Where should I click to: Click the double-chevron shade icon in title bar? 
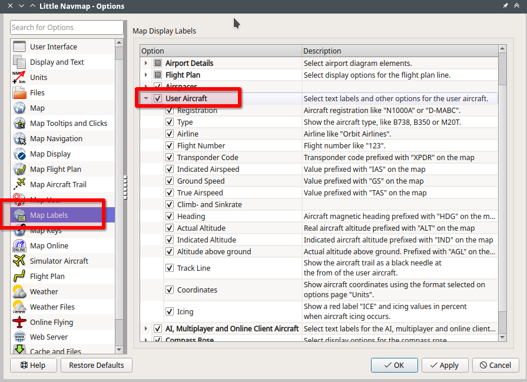coord(516,6)
